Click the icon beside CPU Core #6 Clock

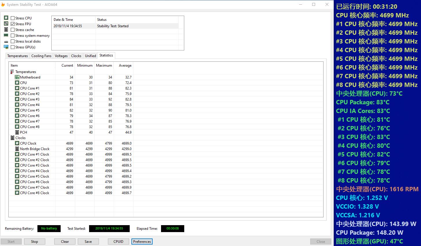tap(17, 182)
